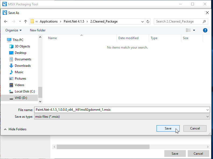Open the Downloads folder in sidebar
This screenshot has height=159, width=213.
click(x=23, y=66)
